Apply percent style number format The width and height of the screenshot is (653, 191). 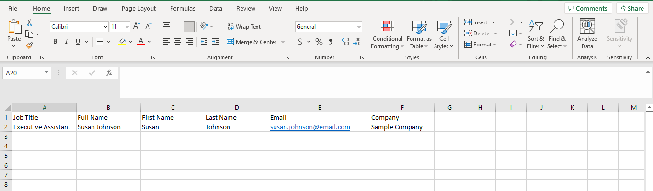[319, 42]
